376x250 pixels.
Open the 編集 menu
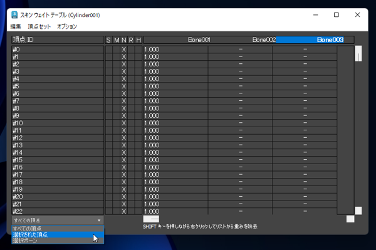(16, 26)
